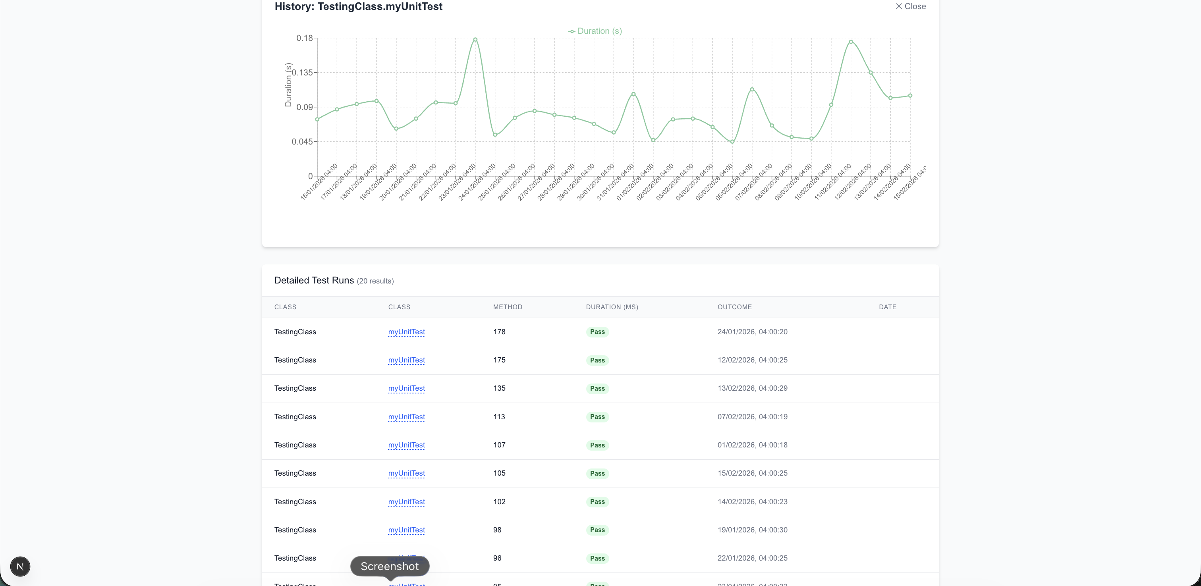The image size is (1201, 586).
Task: Click the 01/02/2026 chart data point
Action: tap(633, 94)
